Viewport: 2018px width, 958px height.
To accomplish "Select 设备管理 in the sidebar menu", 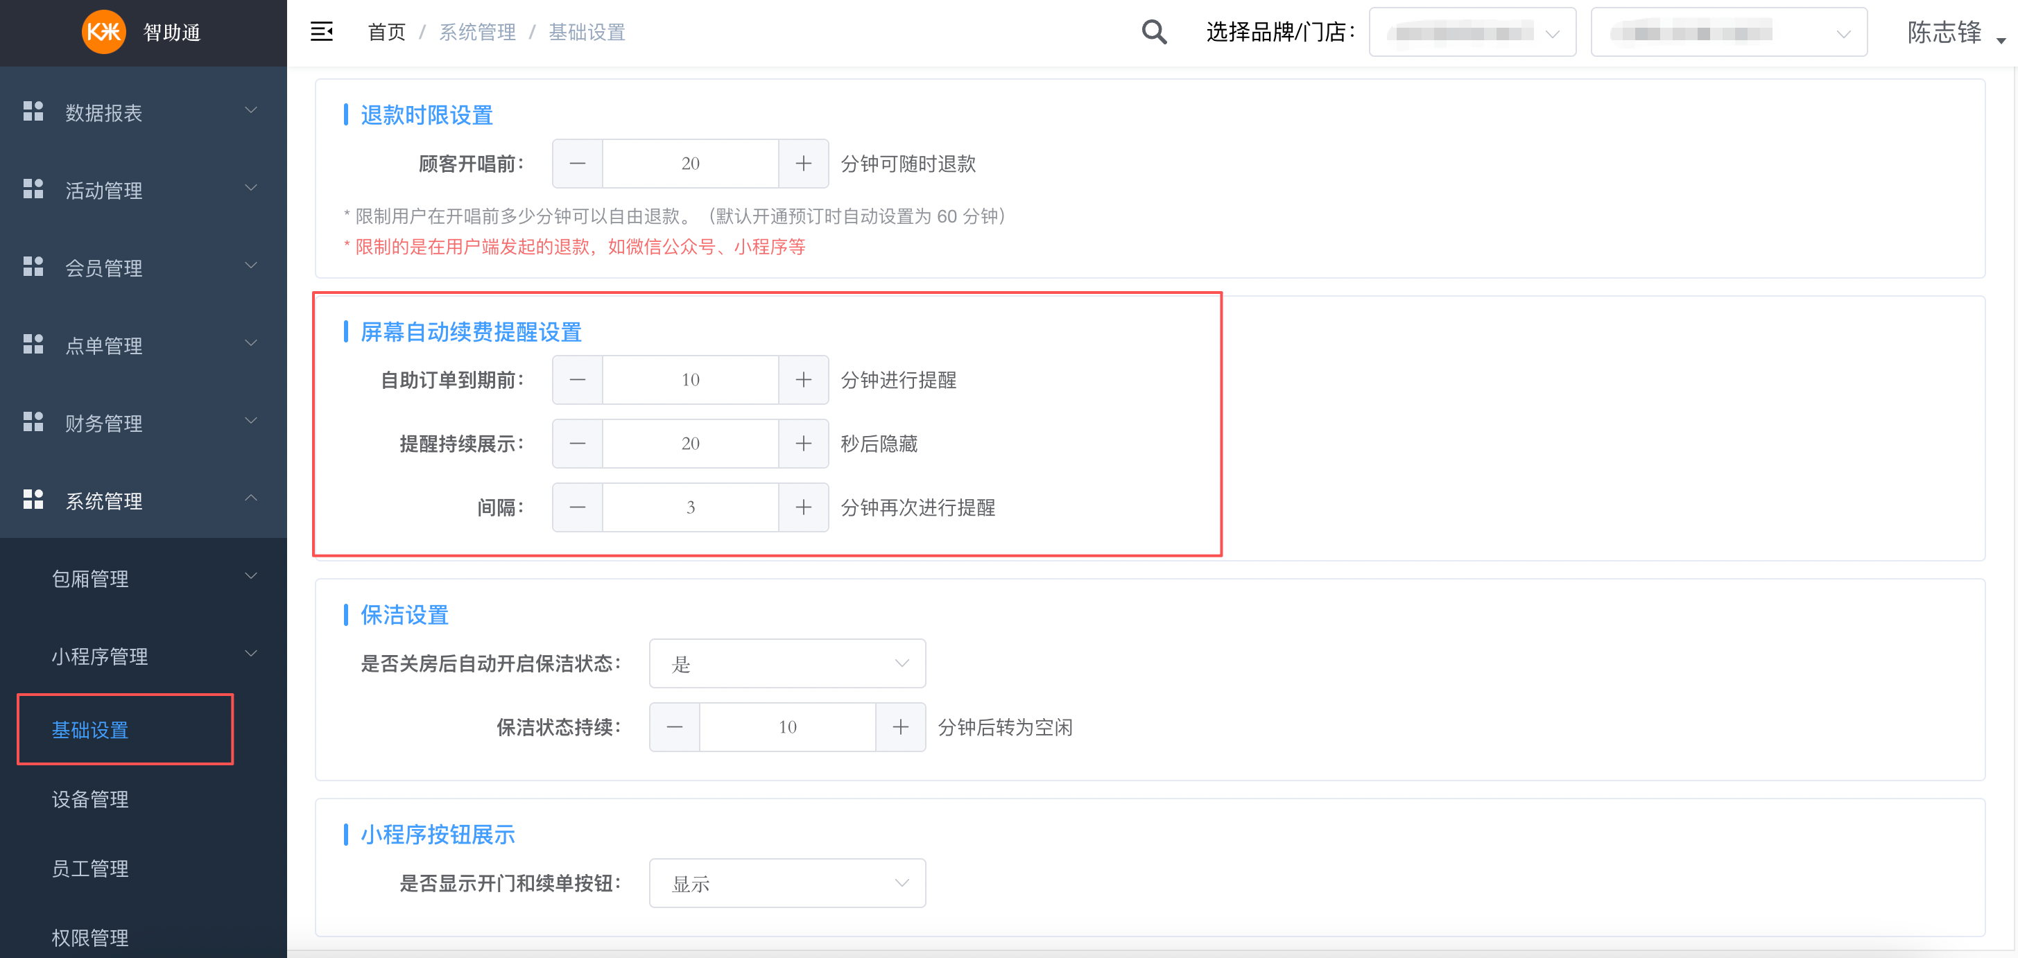I will point(89,800).
